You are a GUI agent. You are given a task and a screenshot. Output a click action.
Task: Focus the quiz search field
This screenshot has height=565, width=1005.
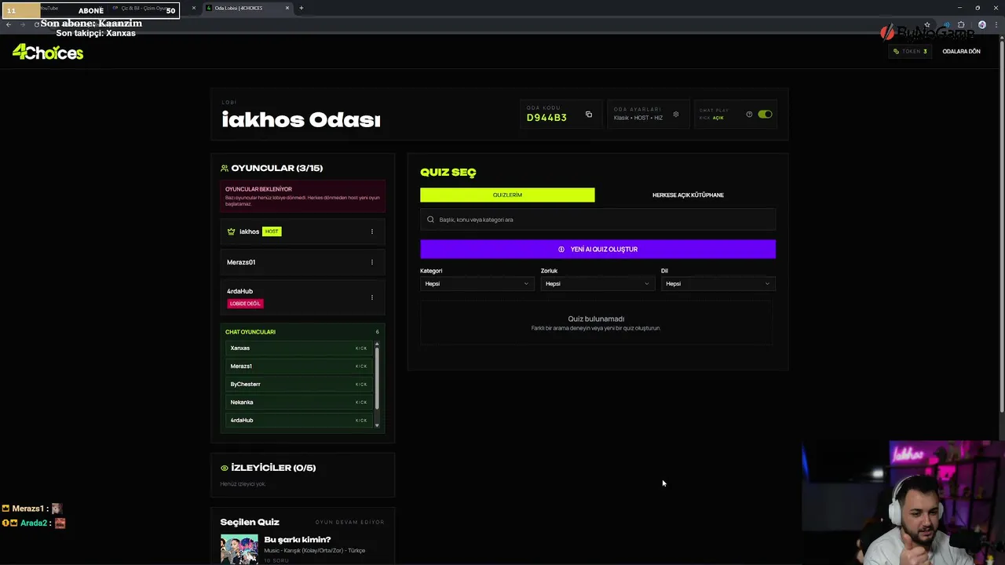click(598, 220)
